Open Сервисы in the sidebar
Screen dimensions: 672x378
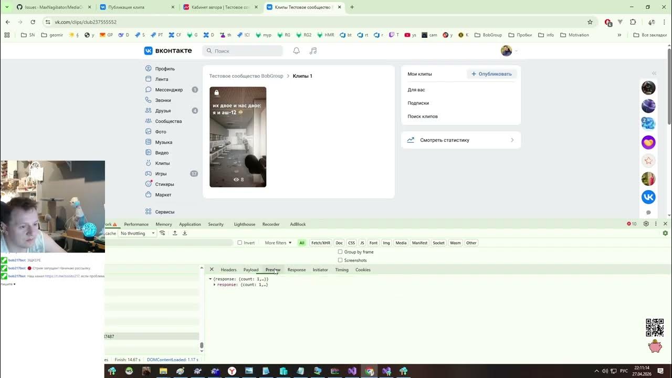[164, 212]
